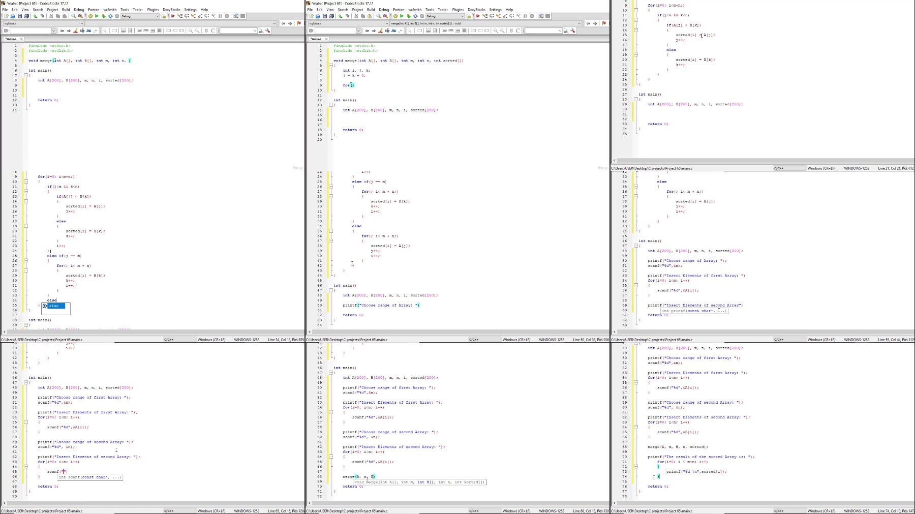The image size is (915, 514).
Task: Collapse fold marker at line 5 in middle window editor
Action: click(x=331, y=66)
